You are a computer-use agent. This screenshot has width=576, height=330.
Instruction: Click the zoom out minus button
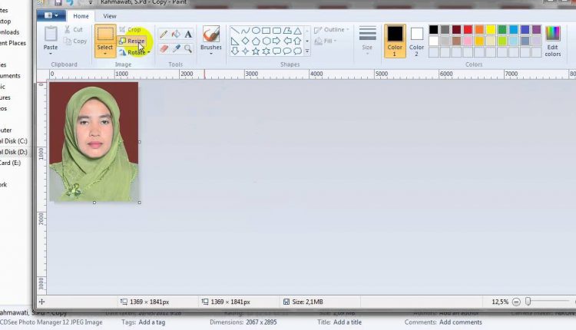coord(516,302)
